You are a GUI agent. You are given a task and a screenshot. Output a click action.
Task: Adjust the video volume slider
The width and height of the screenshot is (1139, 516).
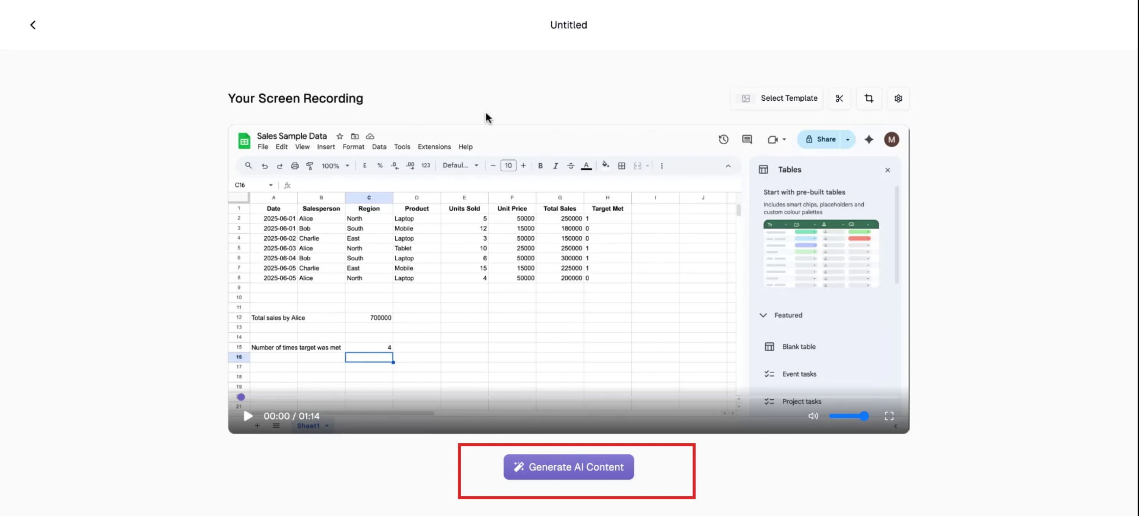[849, 416]
